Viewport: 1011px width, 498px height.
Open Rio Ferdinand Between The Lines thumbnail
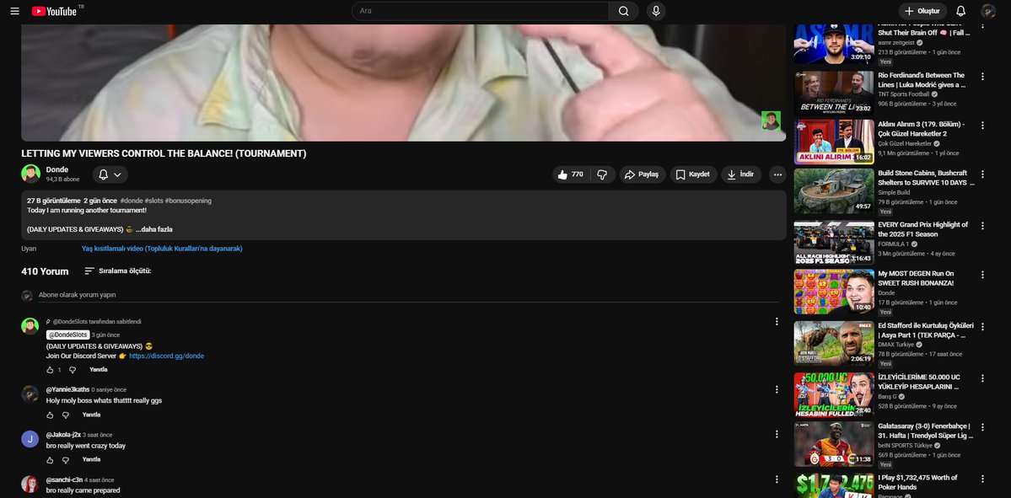click(x=834, y=93)
